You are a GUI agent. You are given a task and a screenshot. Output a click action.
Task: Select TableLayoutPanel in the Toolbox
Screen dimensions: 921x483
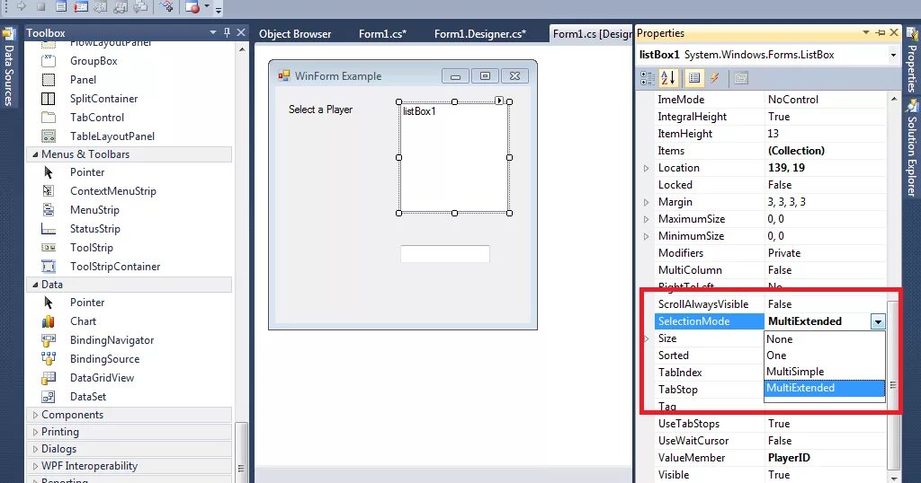[112, 136]
